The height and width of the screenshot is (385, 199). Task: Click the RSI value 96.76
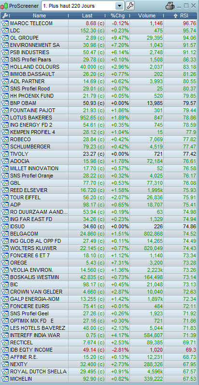[190, 24]
